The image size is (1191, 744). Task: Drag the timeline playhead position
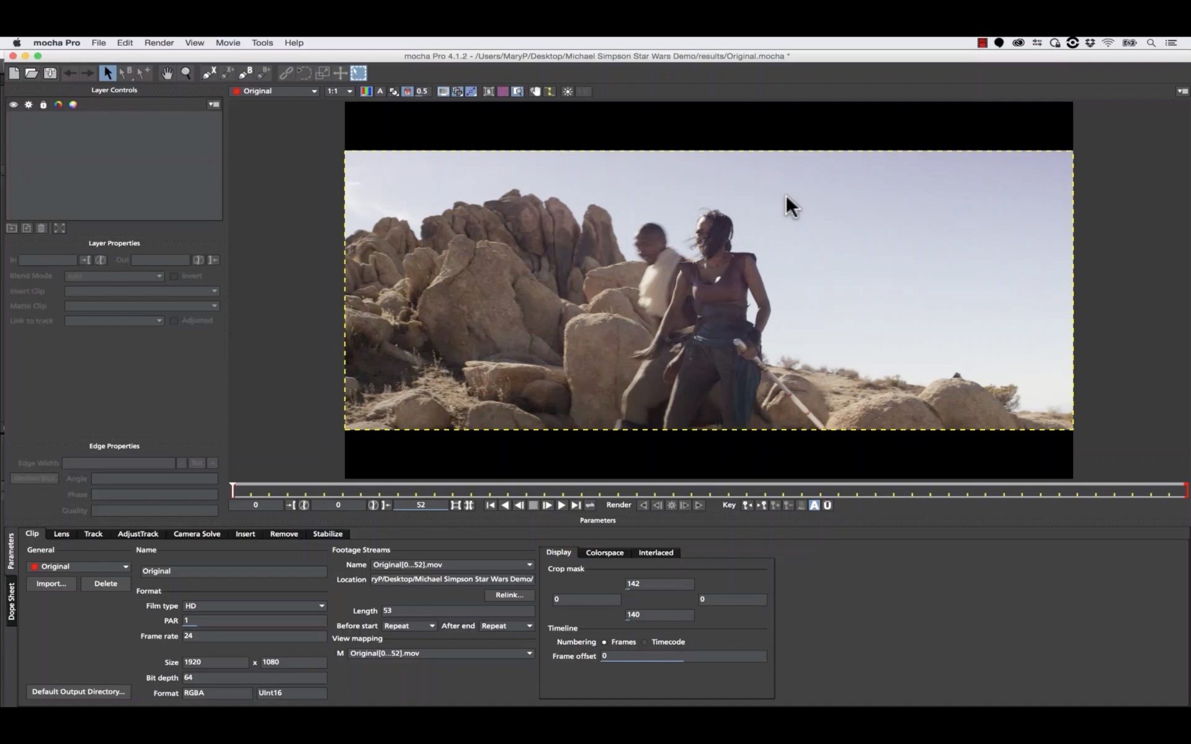pyautogui.click(x=233, y=489)
